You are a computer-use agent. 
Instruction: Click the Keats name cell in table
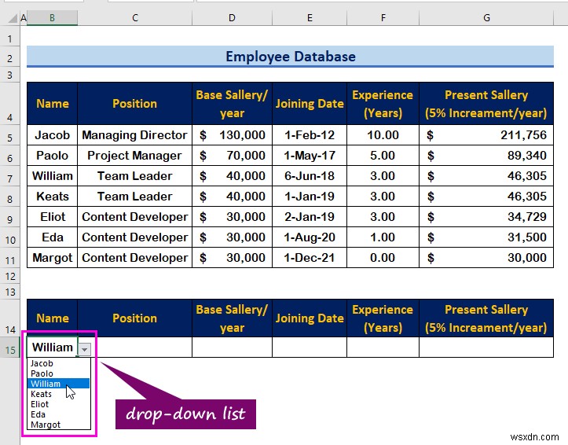click(52, 197)
